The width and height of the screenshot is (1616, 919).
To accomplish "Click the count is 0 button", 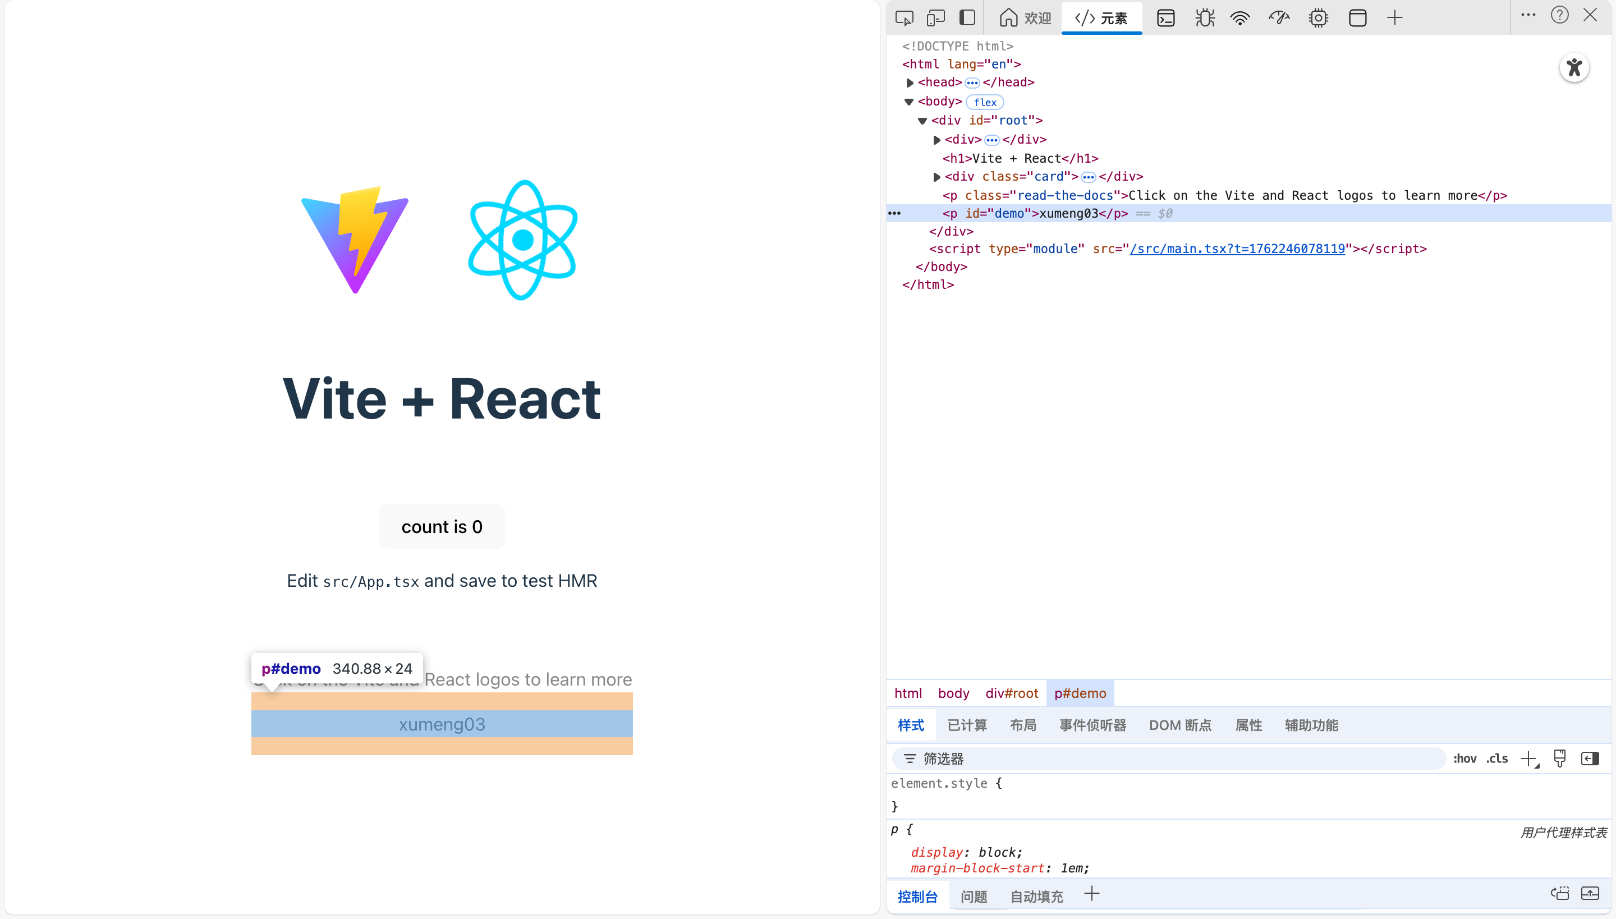I will (x=442, y=526).
